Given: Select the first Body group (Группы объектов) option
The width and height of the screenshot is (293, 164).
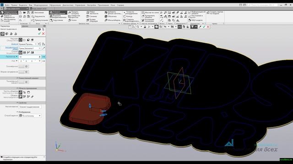Looking at the screenshot, I should [20, 92].
